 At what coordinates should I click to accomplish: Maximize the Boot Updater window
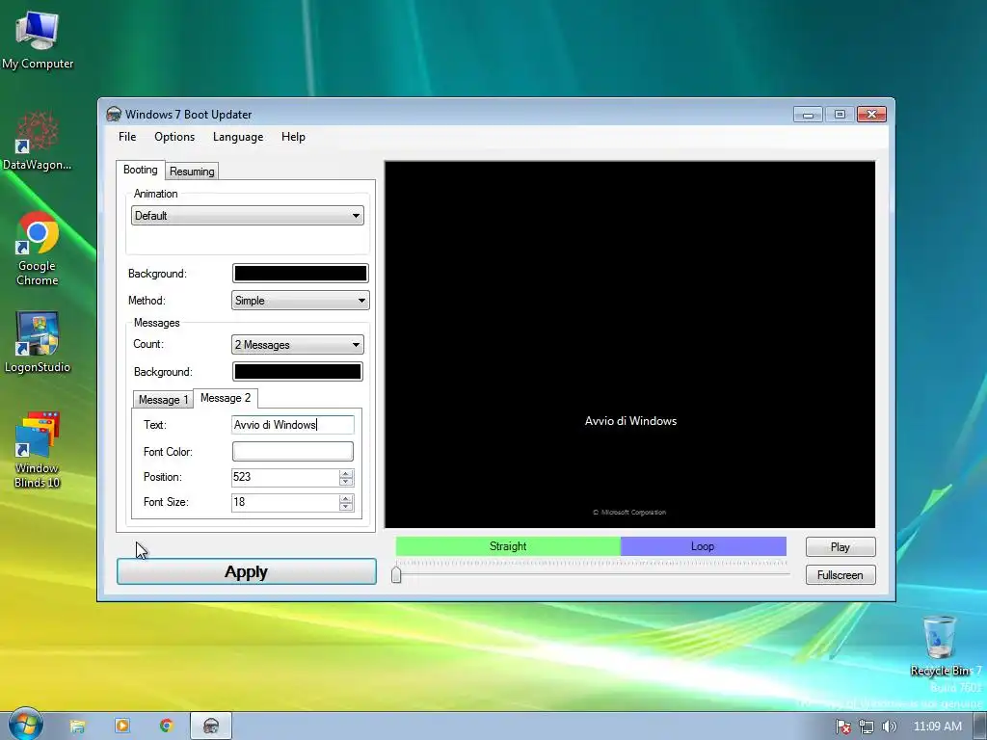pyautogui.click(x=840, y=115)
